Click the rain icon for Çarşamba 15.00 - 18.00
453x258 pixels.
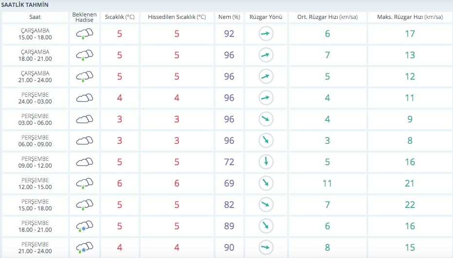[x=84, y=34]
